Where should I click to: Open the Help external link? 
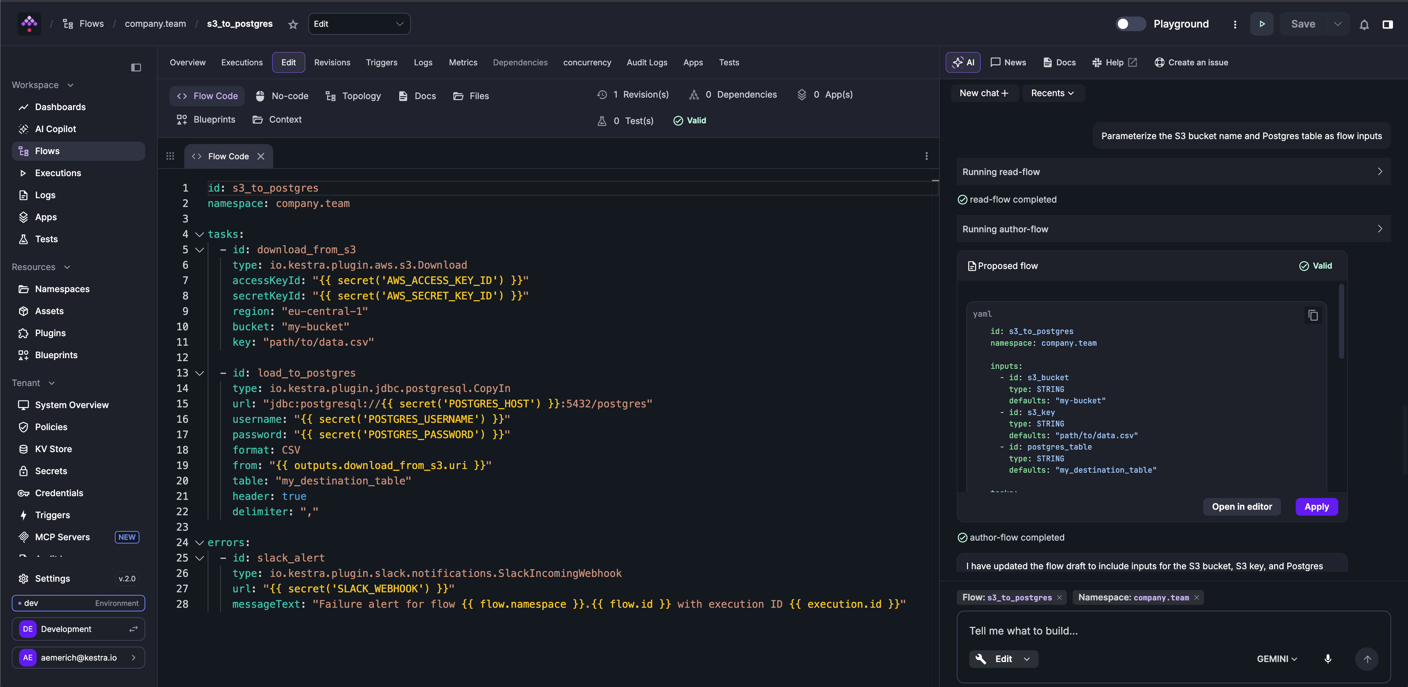click(1114, 62)
